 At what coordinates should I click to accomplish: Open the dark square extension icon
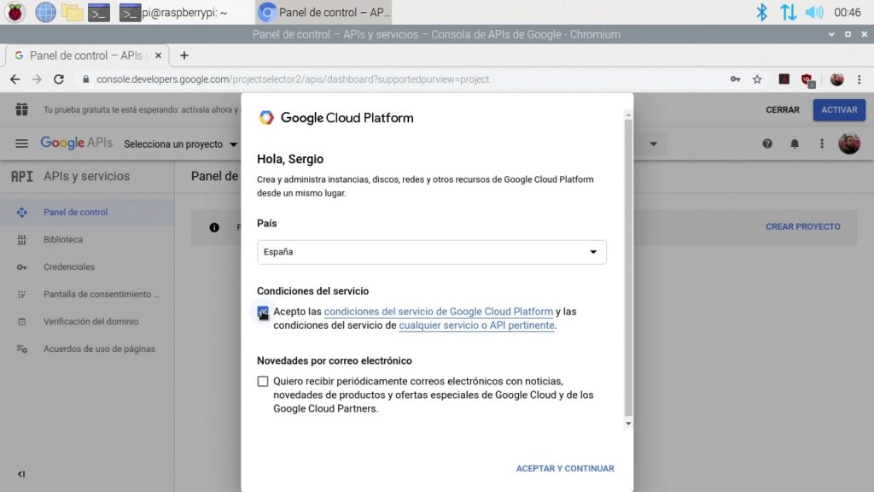point(784,79)
